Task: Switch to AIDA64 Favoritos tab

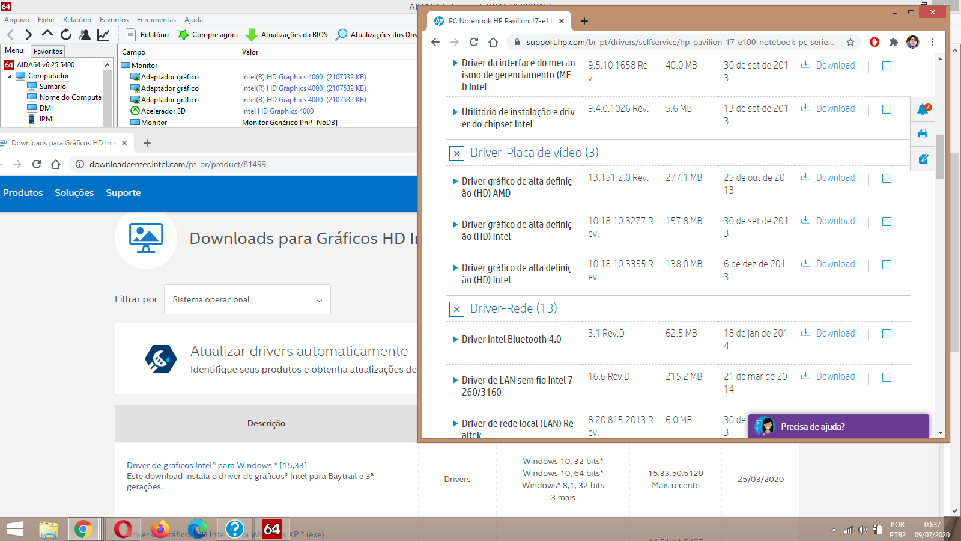Action: coord(48,52)
